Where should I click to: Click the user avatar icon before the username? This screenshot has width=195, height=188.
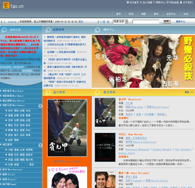[x=4, y=22]
